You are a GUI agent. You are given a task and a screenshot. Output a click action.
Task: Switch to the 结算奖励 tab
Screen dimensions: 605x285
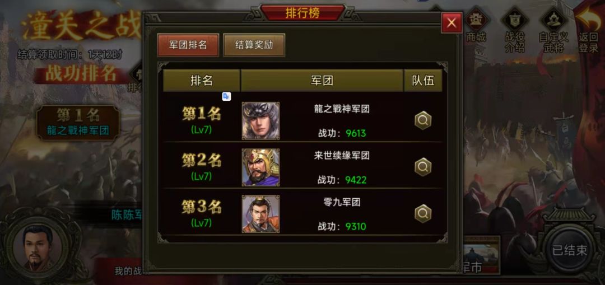tap(254, 45)
